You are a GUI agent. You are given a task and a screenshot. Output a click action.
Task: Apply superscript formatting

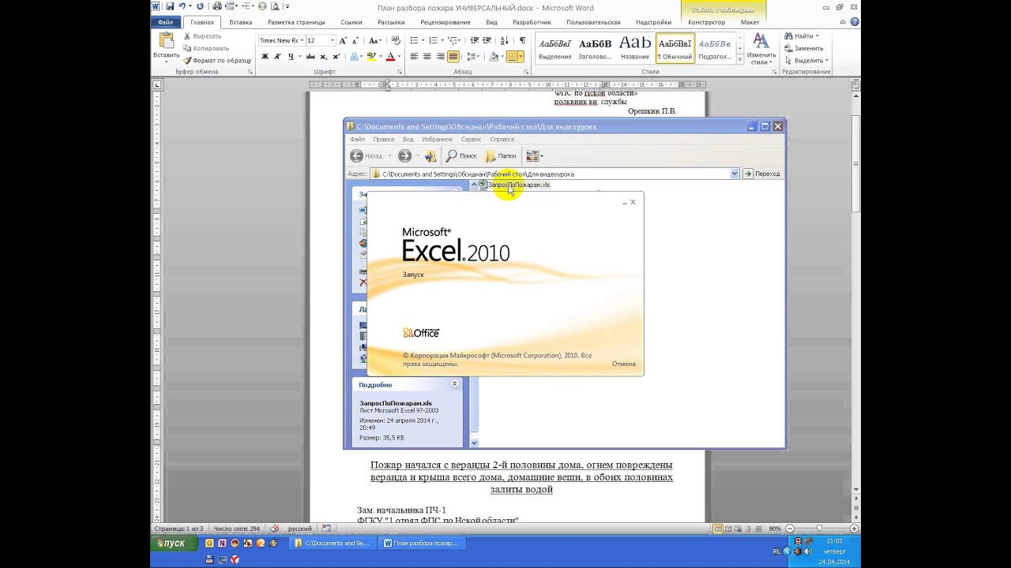point(336,57)
